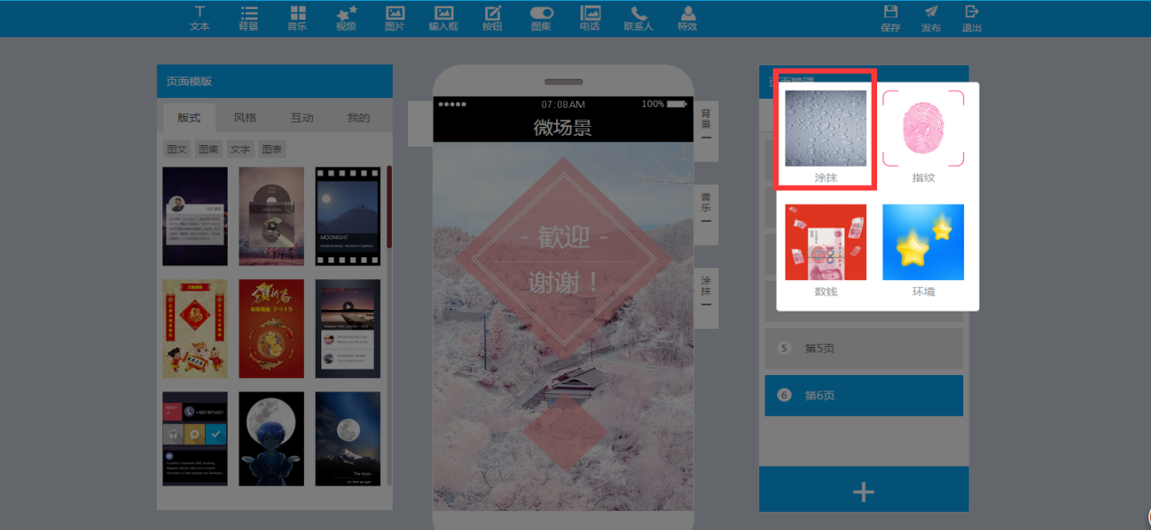
Task: Filter templates by 图表
Action: [x=271, y=149]
